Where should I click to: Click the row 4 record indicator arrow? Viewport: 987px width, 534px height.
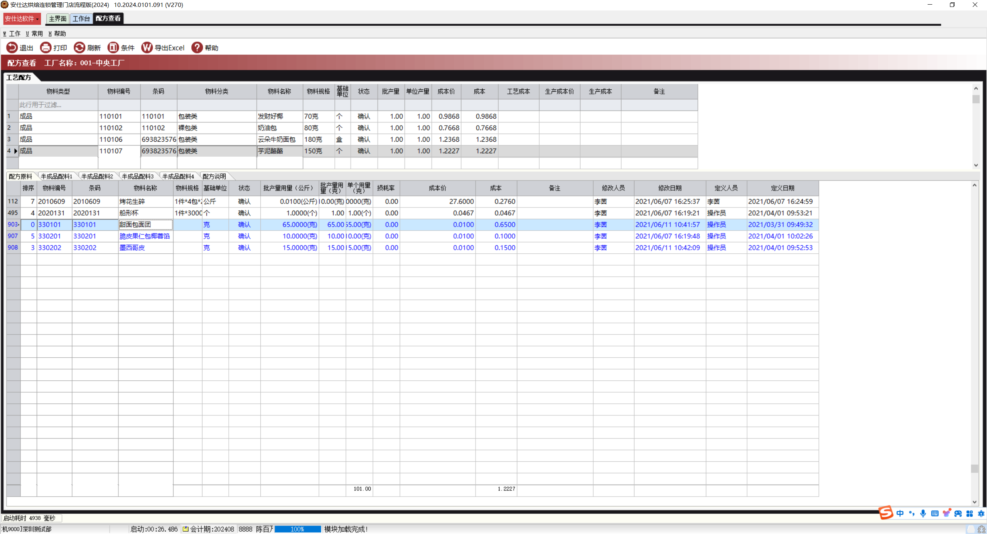click(15, 151)
